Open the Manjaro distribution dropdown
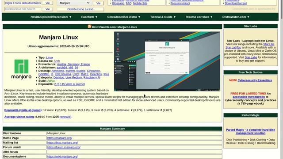 point(74,3)
